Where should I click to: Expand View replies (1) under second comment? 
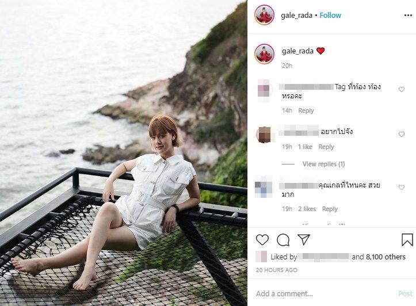coord(323,164)
